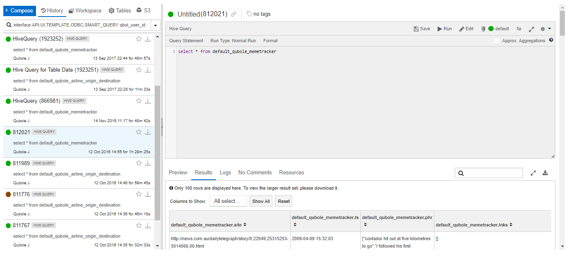Click the results search box

(489, 173)
